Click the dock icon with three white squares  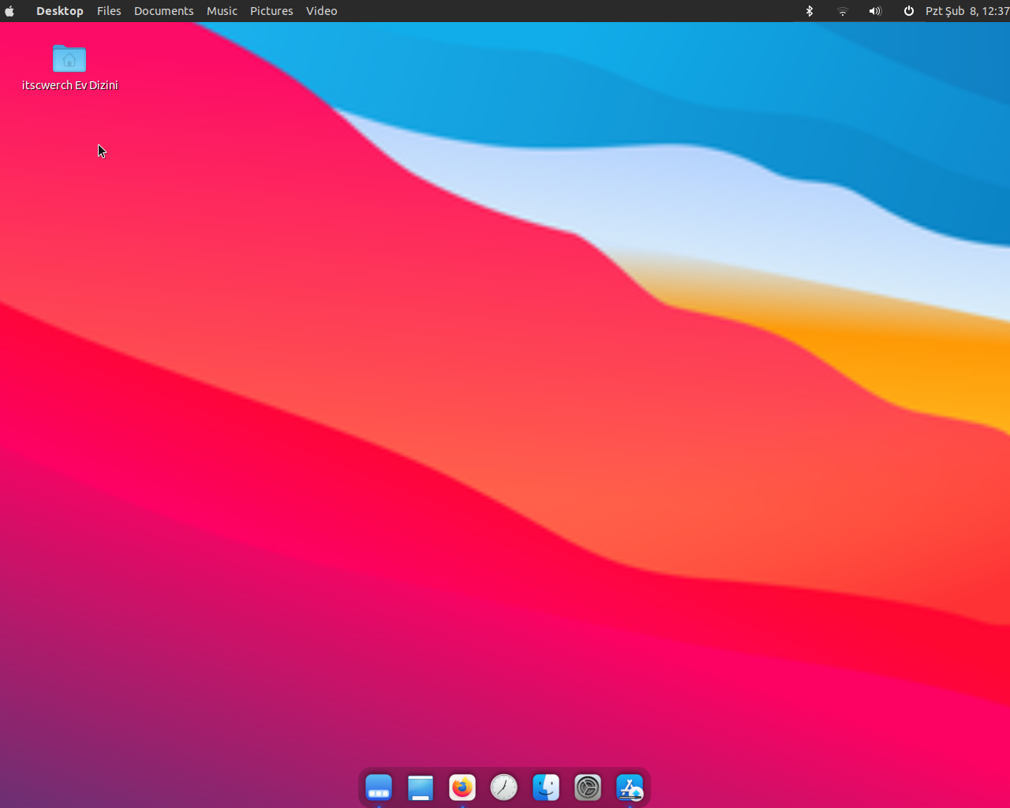pos(379,787)
